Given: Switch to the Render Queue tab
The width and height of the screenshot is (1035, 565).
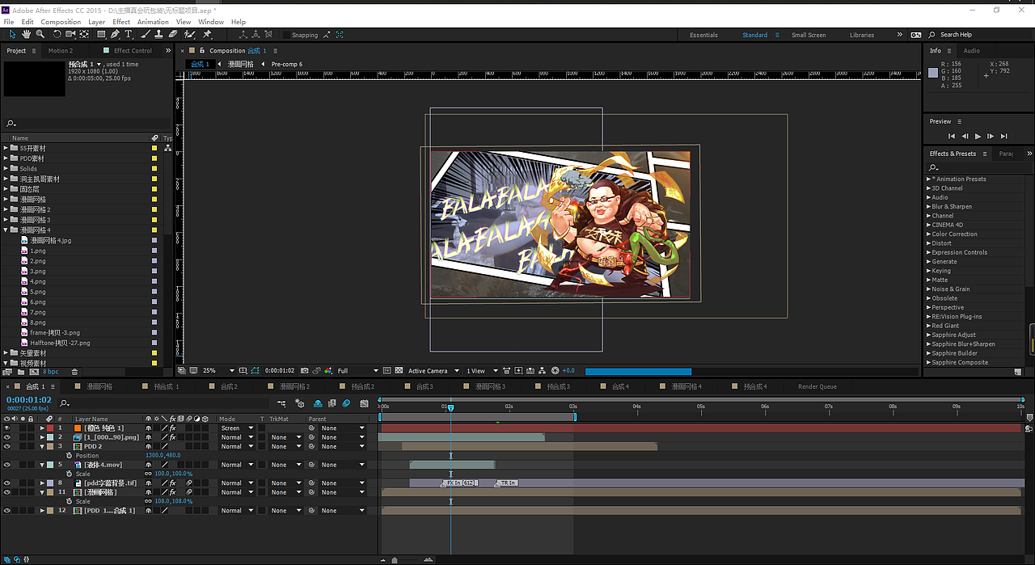Looking at the screenshot, I should [x=817, y=386].
